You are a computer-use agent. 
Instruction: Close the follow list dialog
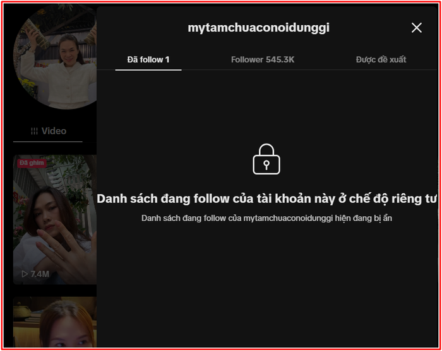click(416, 28)
